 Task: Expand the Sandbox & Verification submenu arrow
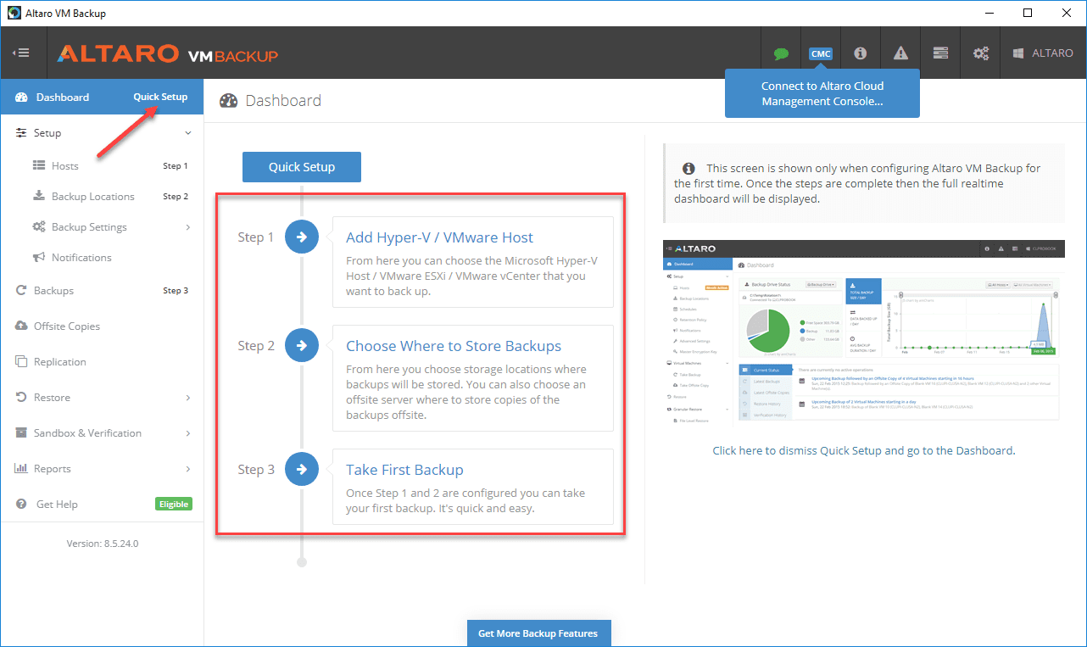pyautogui.click(x=188, y=433)
